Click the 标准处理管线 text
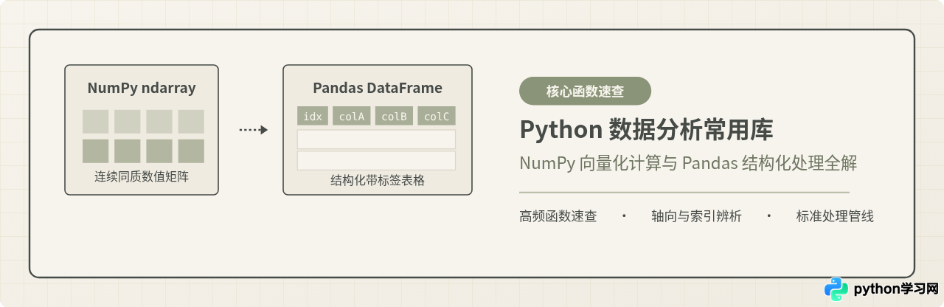 point(835,216)
